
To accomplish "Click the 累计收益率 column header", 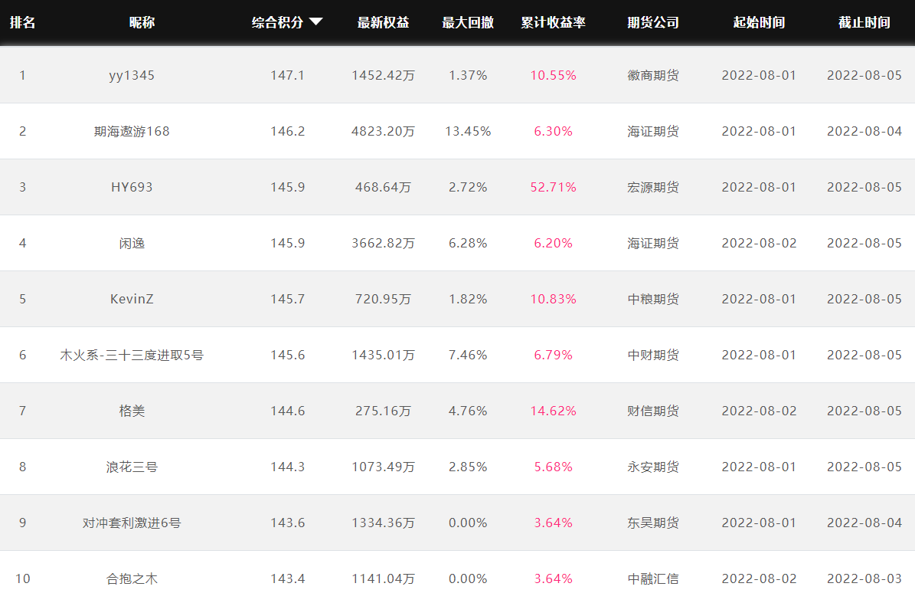I will point(553,22).
